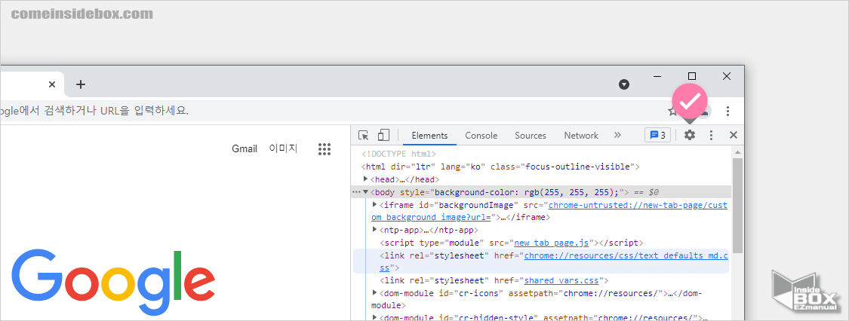Viewport: 849px width, 321px height.
Task: Open a new tab with plus button
Action: pyautogui.click(x=81, y=84)
